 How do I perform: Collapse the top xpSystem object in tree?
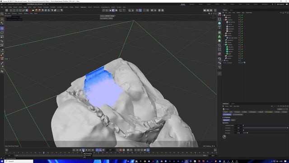[x=223, y=15]
